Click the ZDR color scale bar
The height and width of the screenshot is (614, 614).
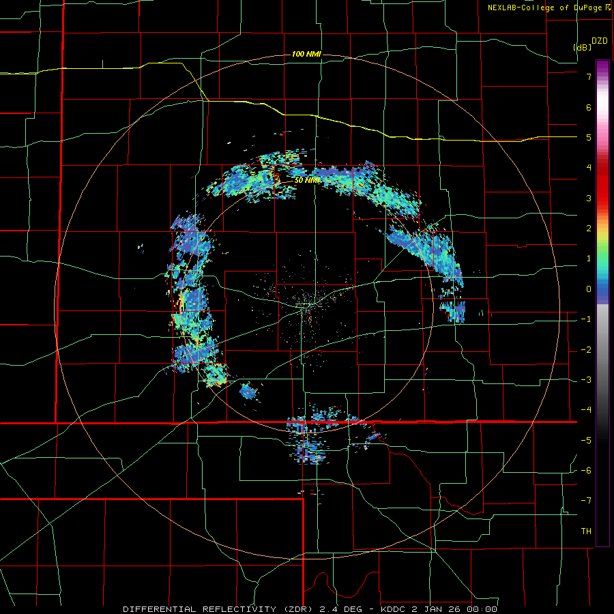click(x=602, y=303)
